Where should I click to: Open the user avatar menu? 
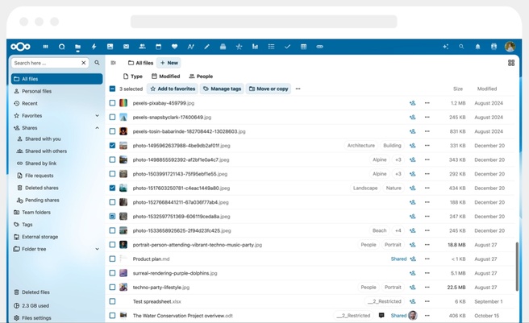pyautogui.click(x=510, y=47)
